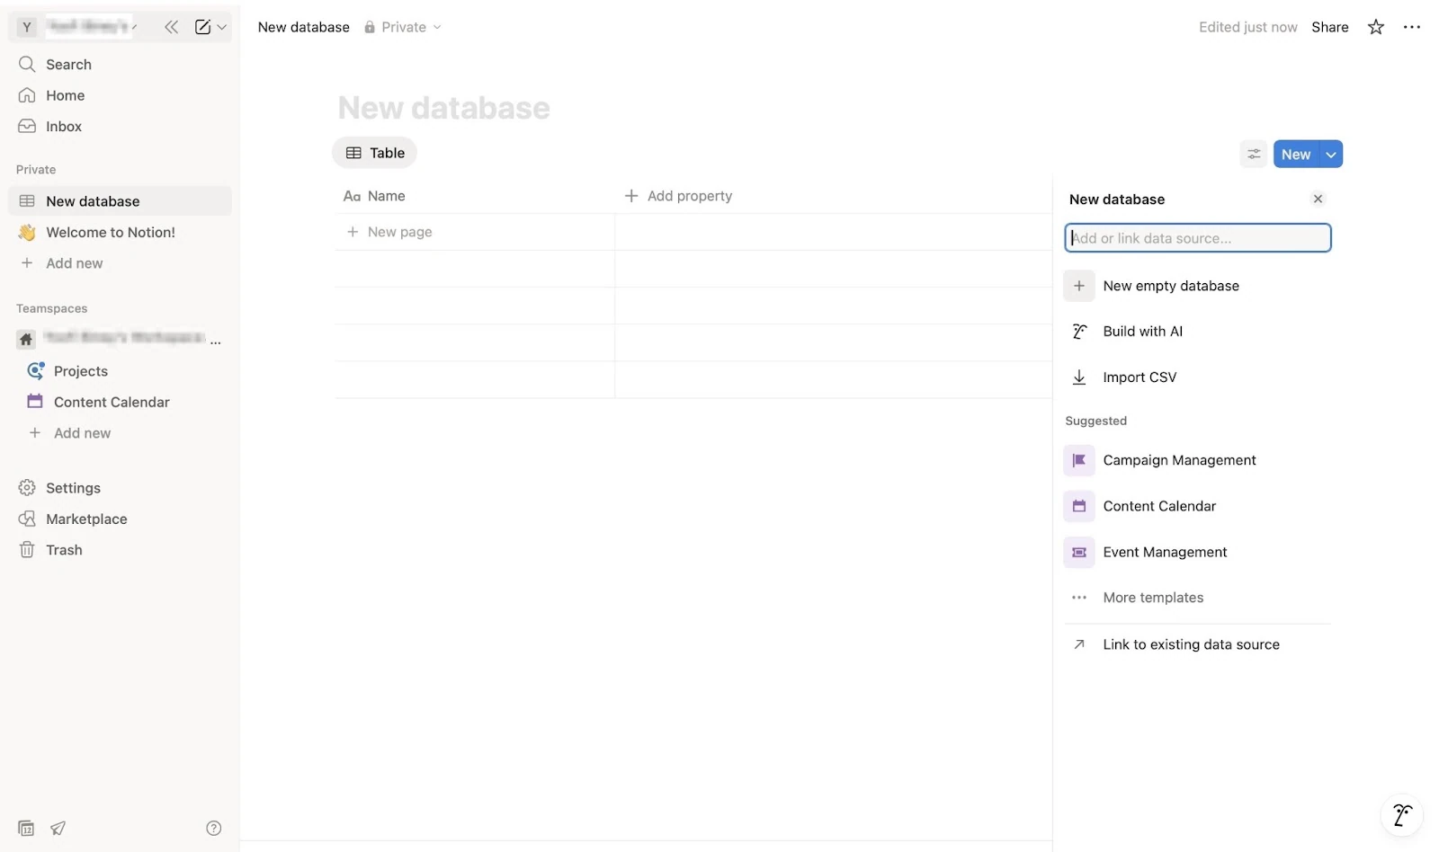Viewport: 1439px width, 852px height.
Task: Click the blue New button
Action: click(1295, 155)
